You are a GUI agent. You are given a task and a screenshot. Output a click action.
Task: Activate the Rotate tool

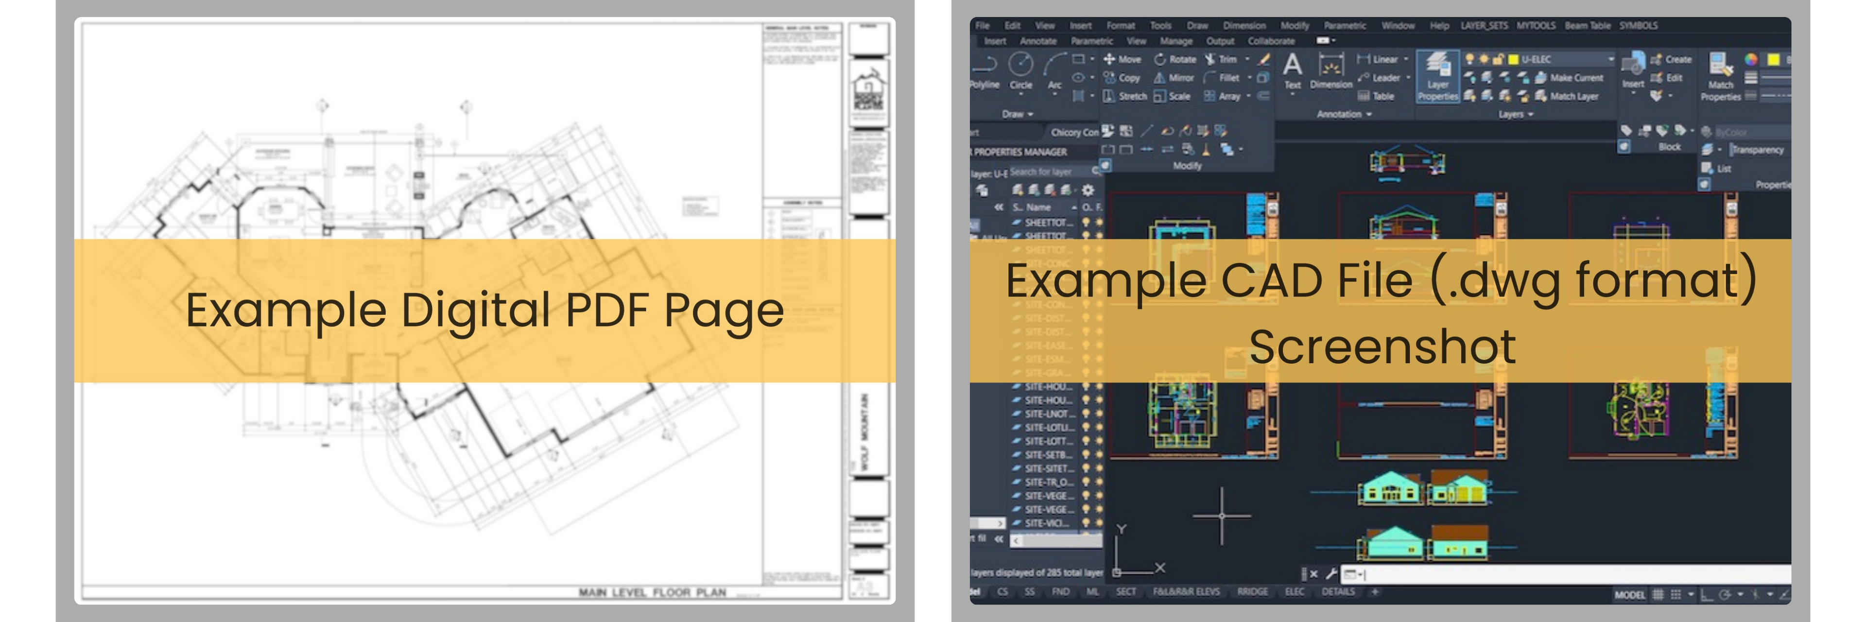click(x=1175, y=59)
